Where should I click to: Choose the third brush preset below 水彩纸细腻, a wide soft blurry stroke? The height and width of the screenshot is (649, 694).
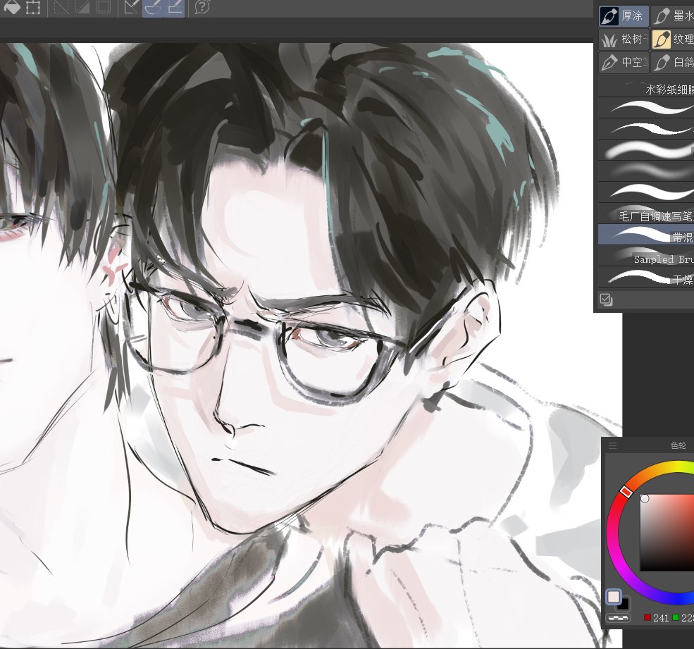[646, 150]
